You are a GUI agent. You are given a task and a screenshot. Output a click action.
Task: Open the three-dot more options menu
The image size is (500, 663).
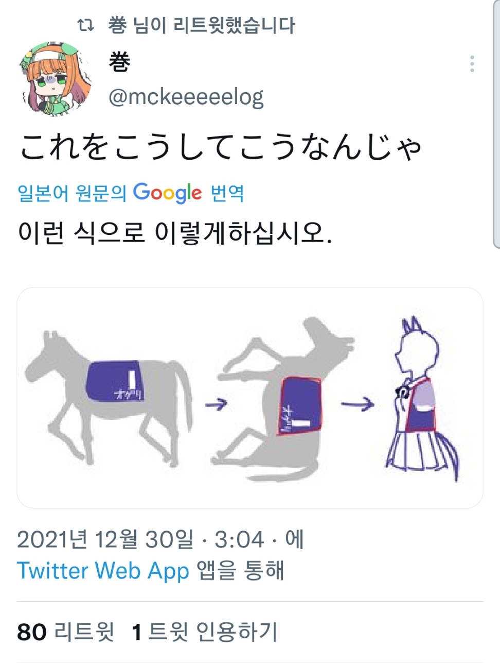(x=472, y=64)
